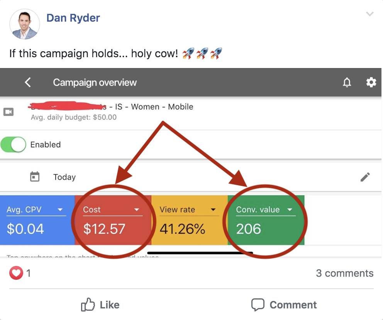The width and height of the screenshot is (383, 320).
Task: Open the settings gear icon
Action: pyautogui.click(x=371, y=82)
